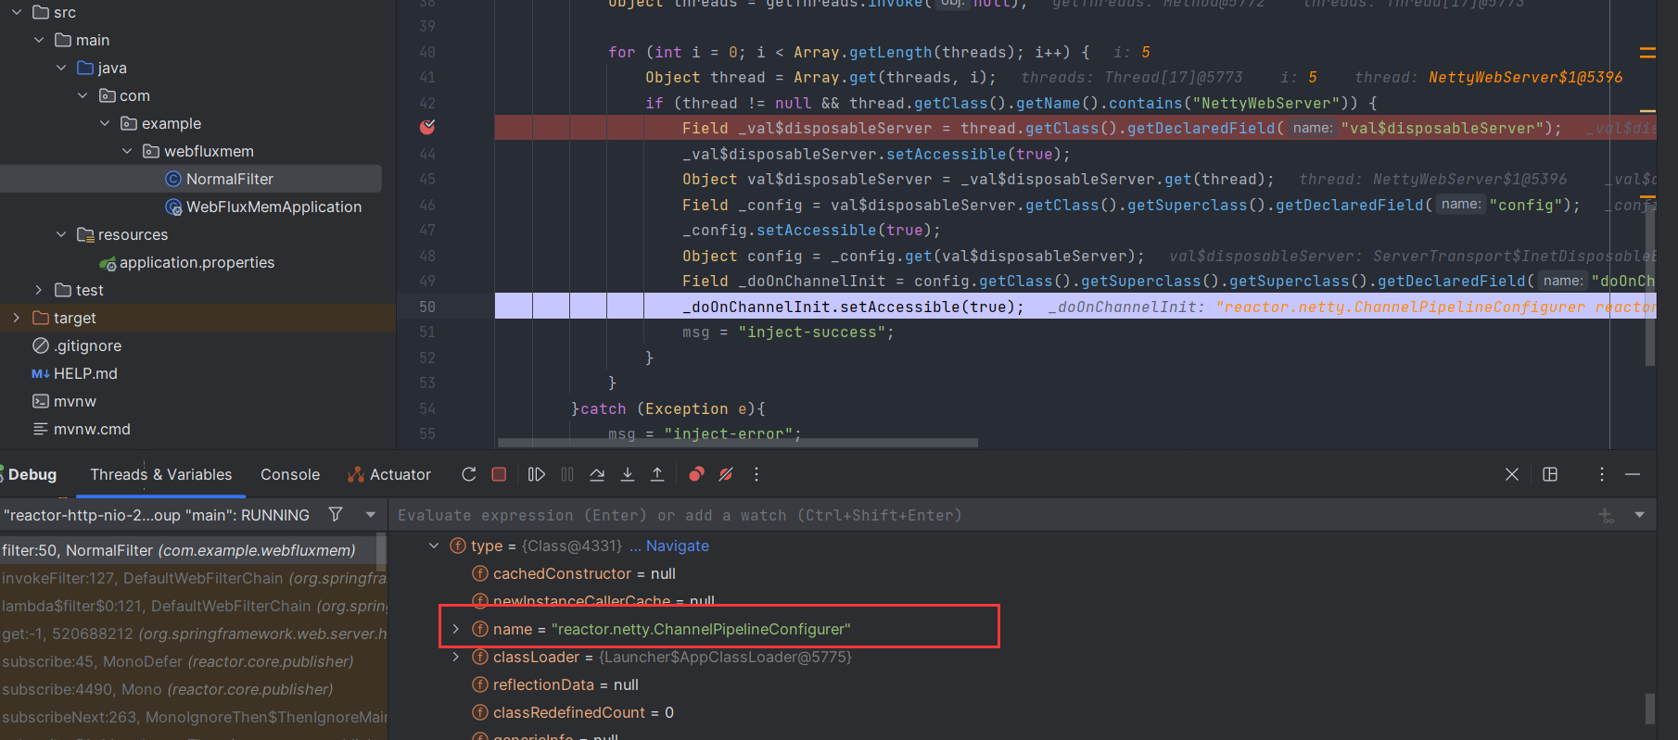Click the setAccessible call on line 50
This screenshot has height=740, width=1678.
point(899,307)
